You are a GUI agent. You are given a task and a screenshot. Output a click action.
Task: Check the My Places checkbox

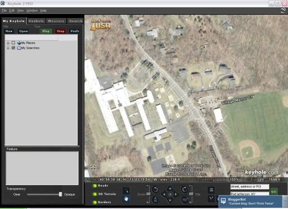tap(13, 43)
